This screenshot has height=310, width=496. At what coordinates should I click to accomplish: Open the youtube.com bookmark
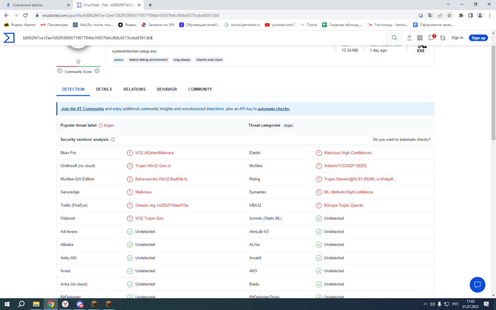point(280,25)
